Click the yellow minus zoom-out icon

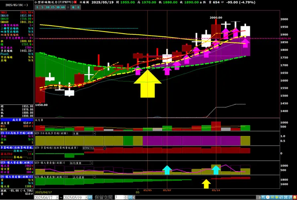click(273, 197)
